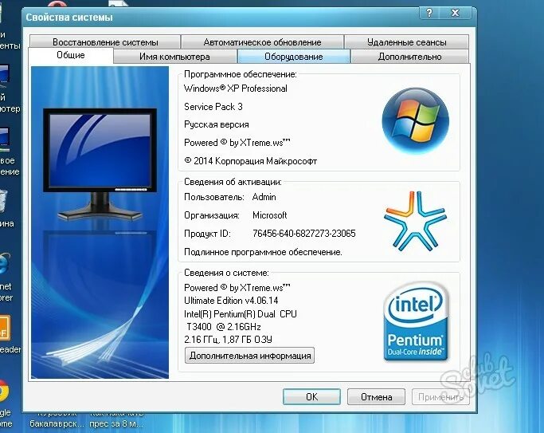
Task: Click the © 2014 Корпорация Майкрософт line
Action: coord(250,161)
